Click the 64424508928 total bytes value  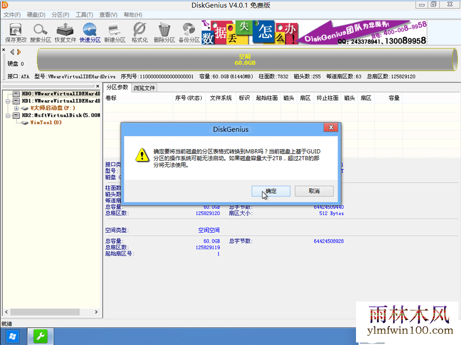[x=329, y=241]
